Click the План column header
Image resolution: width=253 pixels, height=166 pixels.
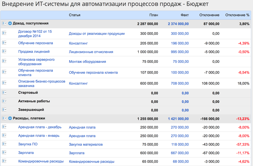[x=154, y=15]
